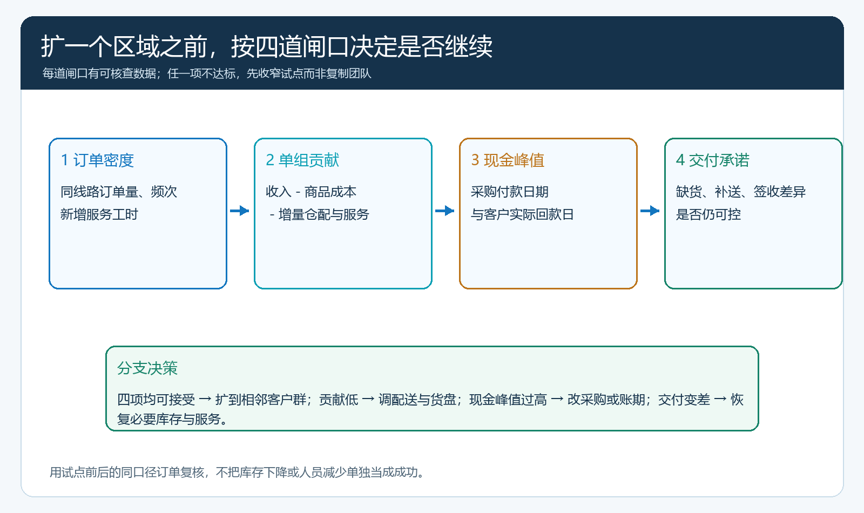
Task: Click the text 是否仍可控
Action: pyautogui.click(x=708, y=214)
